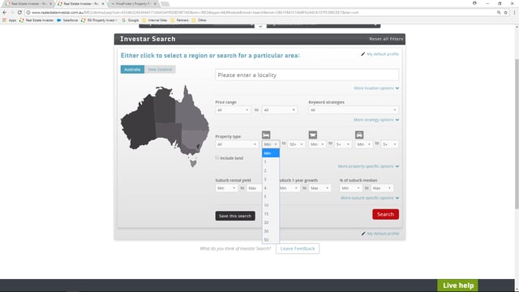Open car spaces minimum dropdown
The height and width of the screenshot is (292, 519).
[x=364, y=144]
